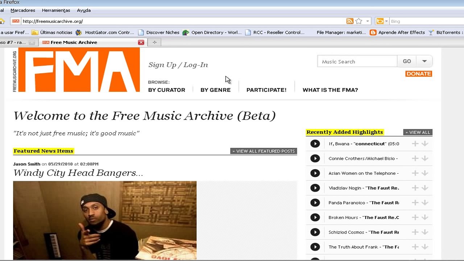Viewport: 464px width, 261px height.
Task: Open the BizTorrents bookmark
Action: (x=445, y=32)
